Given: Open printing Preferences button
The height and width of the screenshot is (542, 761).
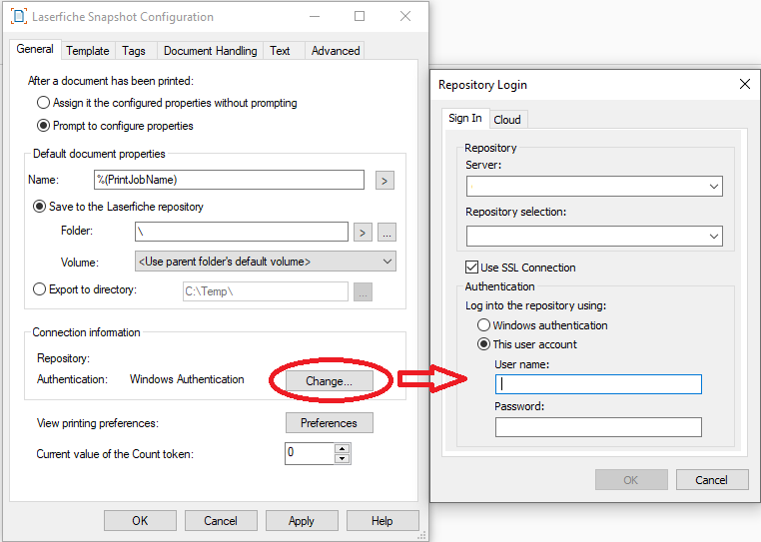Looking at the screenshot, I should pos(330,422).
